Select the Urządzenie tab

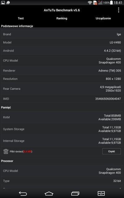point(103,18)
